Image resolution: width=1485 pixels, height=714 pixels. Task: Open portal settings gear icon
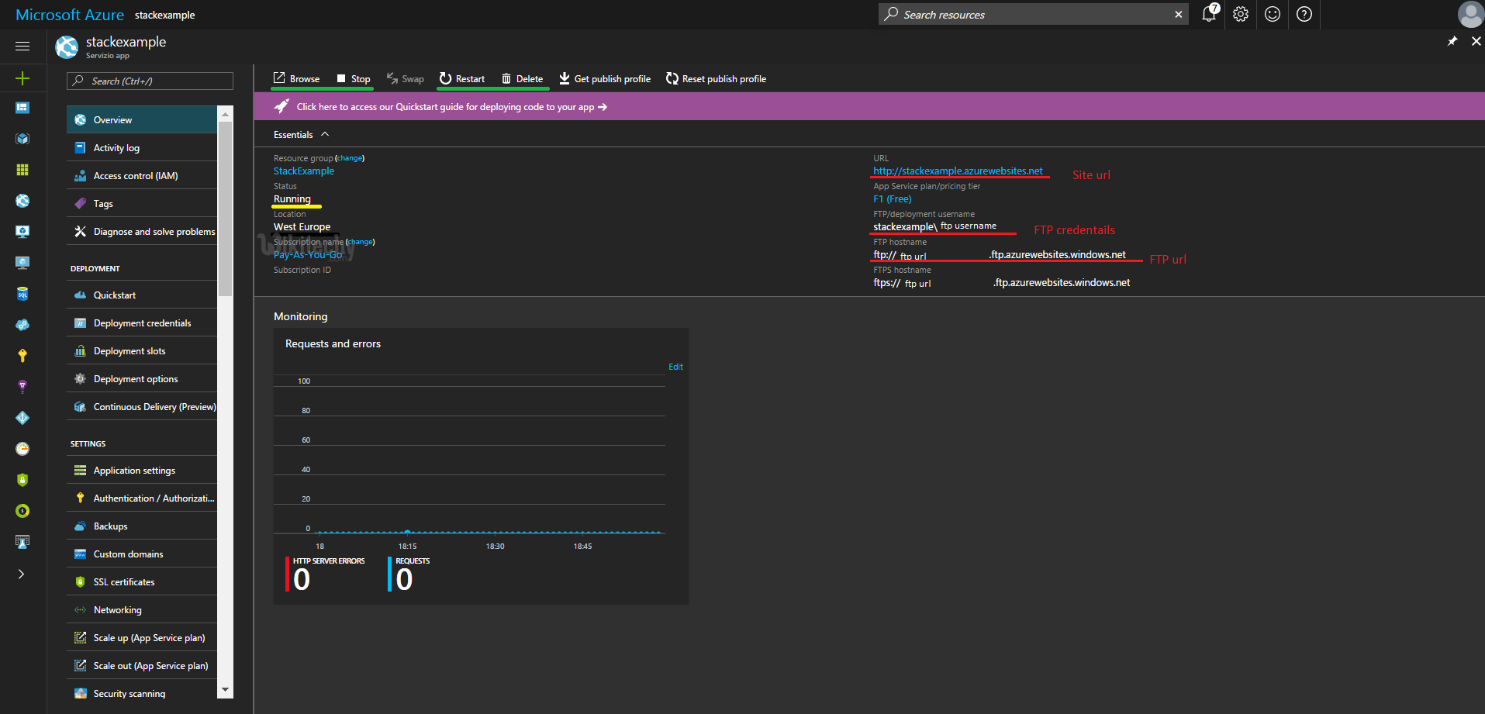pos(1241,14)
